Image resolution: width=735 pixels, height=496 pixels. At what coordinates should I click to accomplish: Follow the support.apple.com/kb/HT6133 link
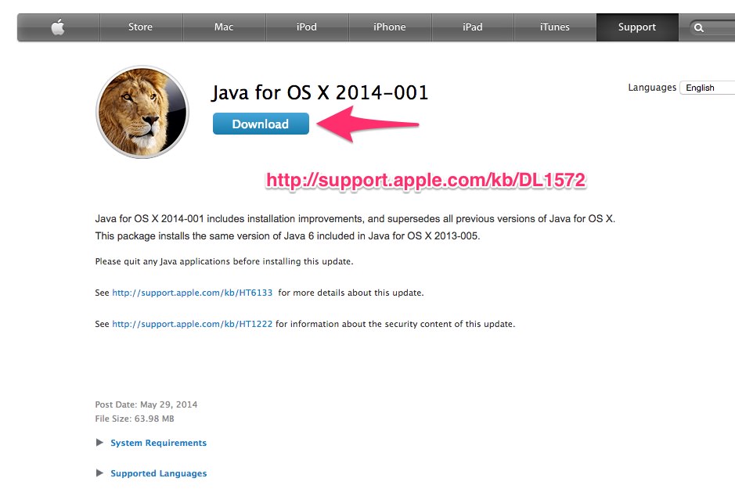[193, 293]
